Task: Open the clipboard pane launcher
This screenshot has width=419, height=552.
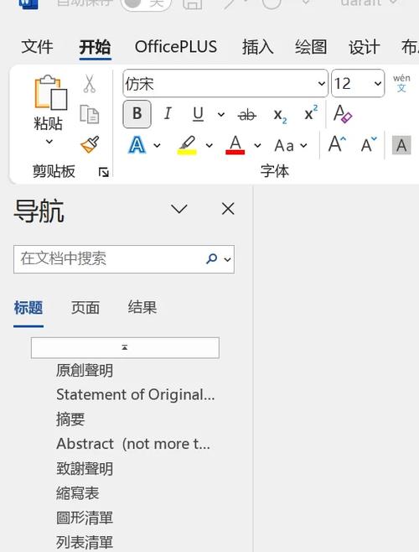Action: pos(103,172)
